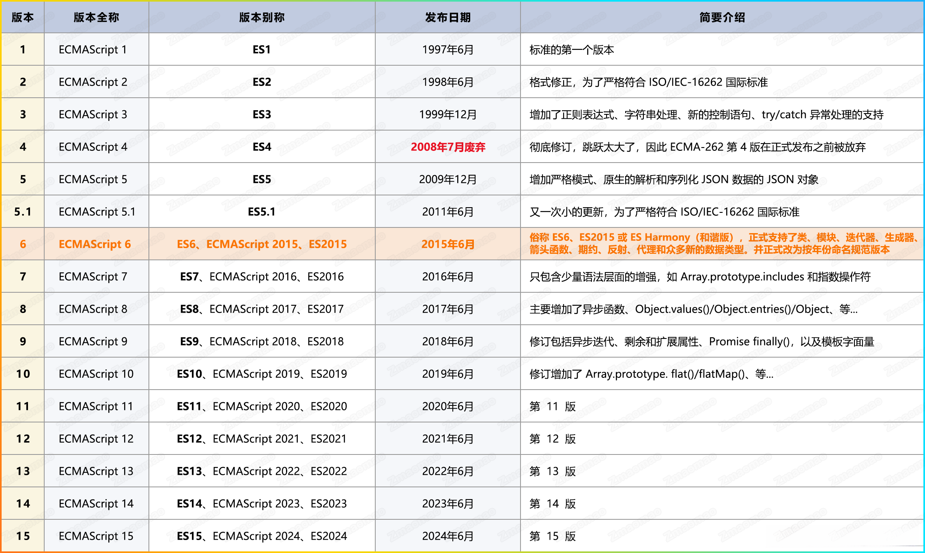Screen dimensions: 925x553
Task: Select the 1997年6月 release date cell
Action: (447, 49)
